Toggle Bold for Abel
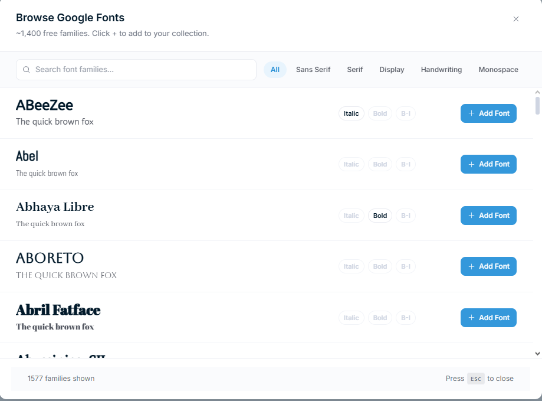This screenshot has height=401, width=542. pyautogui.click(x=380, y=164)
